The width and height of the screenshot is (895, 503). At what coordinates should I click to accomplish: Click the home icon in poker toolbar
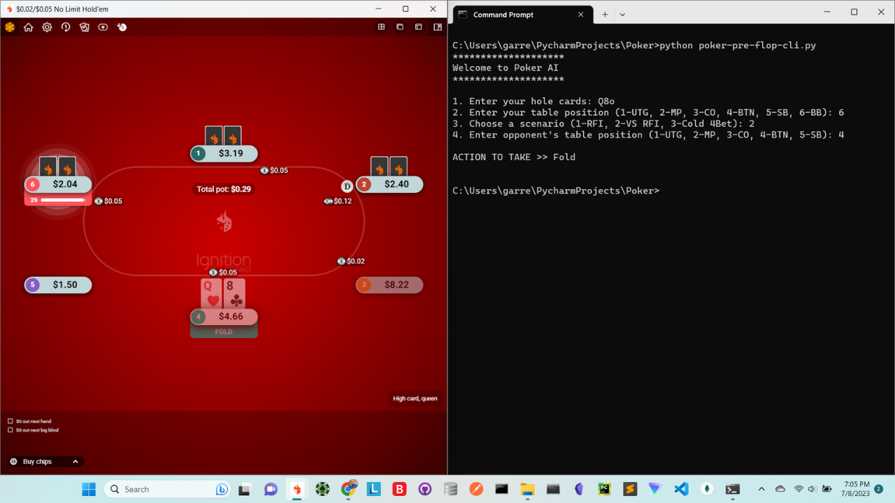point(29,27)
